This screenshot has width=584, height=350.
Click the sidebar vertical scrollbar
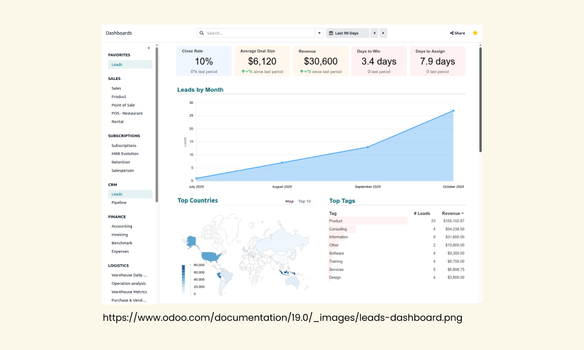(x=157, y=125)
